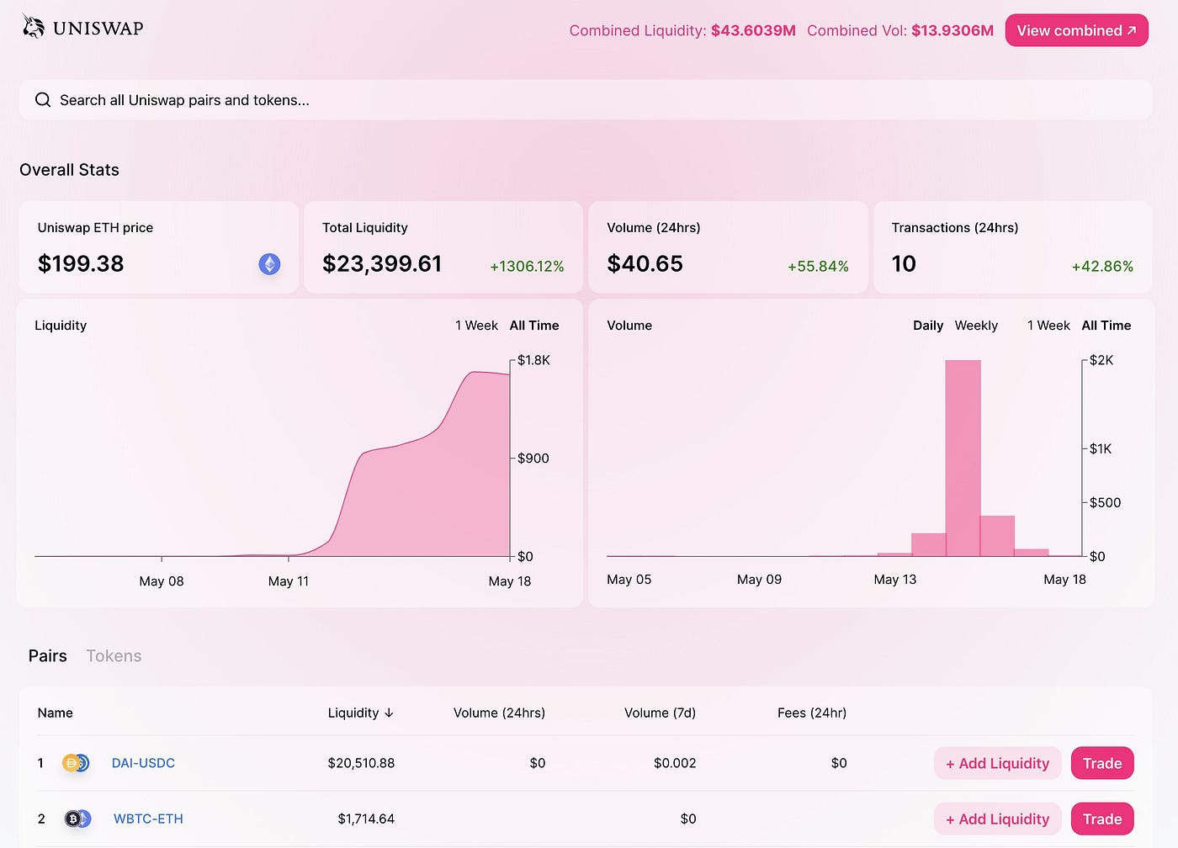Viewport: 1178px width, 848px height.
Task: Click the blue Ethereum icon
Action: click(269, 264)
